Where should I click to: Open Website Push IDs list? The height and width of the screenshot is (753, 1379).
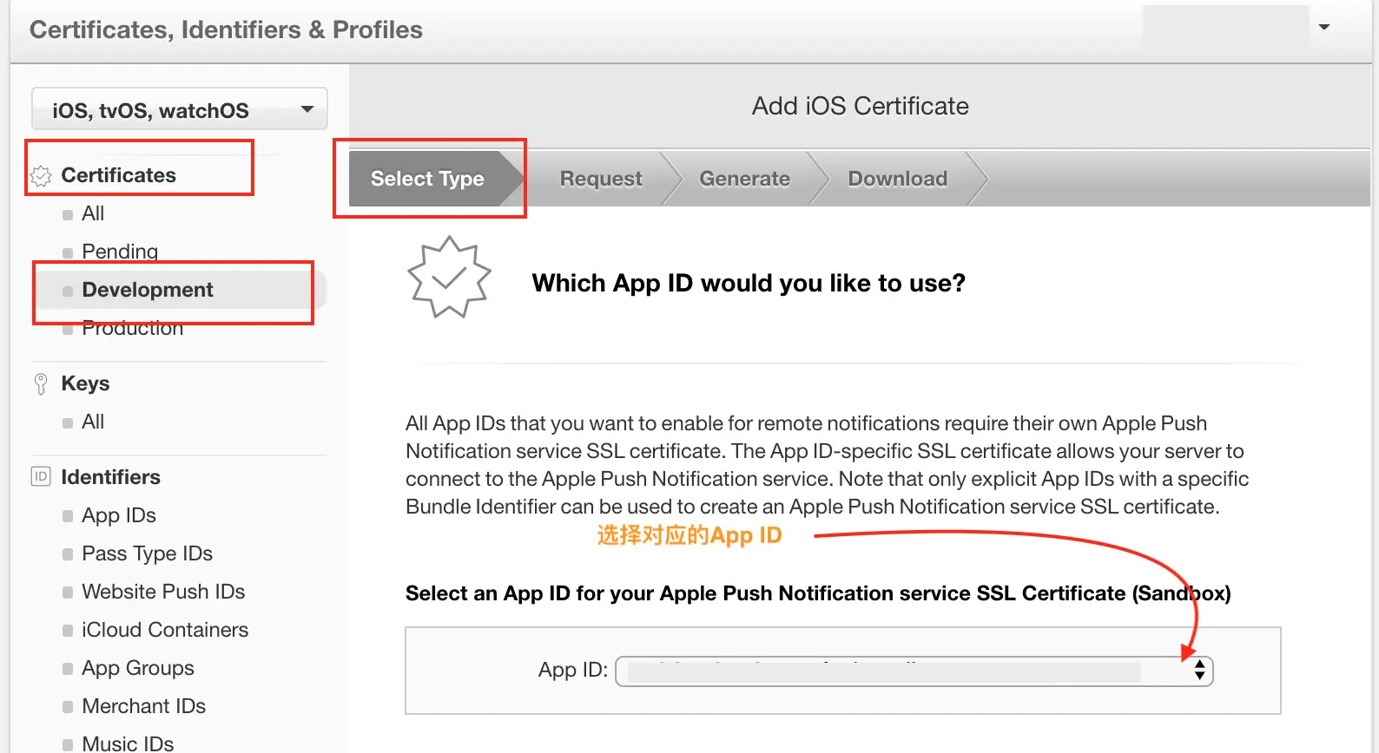(x=163, y=592)
